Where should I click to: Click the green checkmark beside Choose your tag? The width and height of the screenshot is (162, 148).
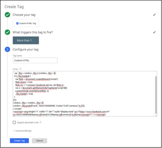(x=7, y=15)
